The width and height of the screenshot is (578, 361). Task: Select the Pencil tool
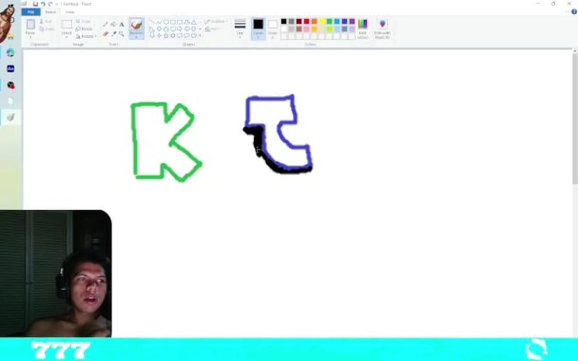coord(105,24)
